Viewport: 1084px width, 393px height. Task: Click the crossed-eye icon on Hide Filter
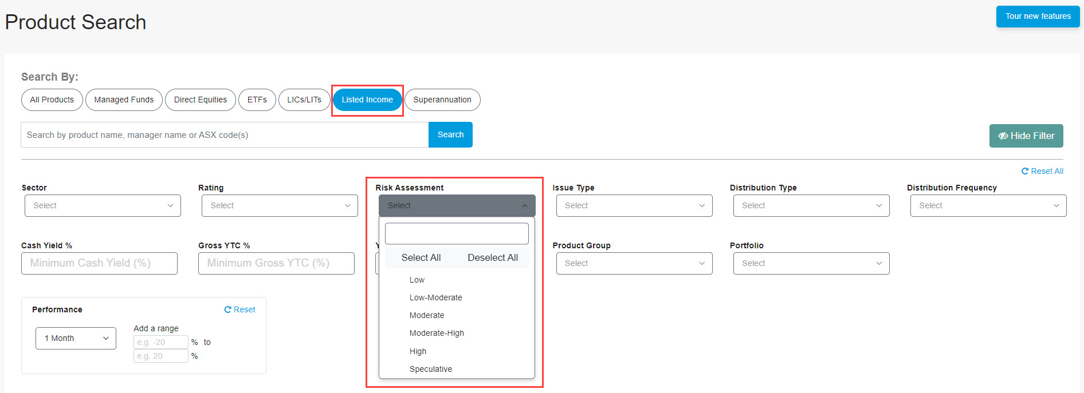click(x=1003, y=136)
